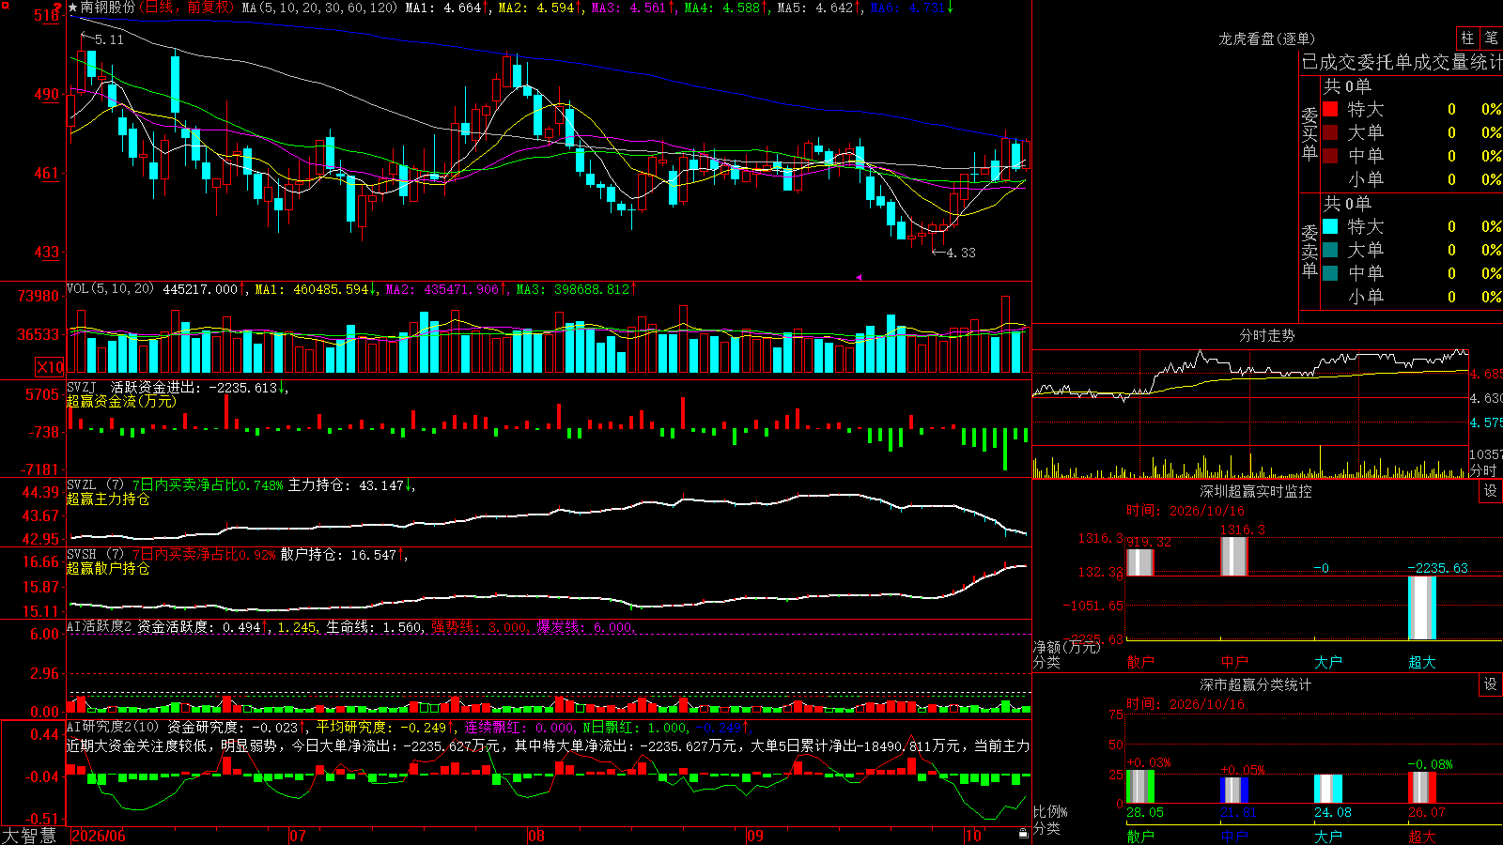Viewport: 1503px width, 845px height.
Task: Click the blue 中户 21.81 ratio bar
Action: coord(1234,791)
